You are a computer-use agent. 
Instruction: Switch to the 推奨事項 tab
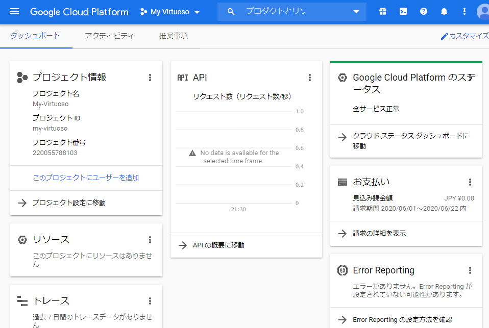(173, 36)
